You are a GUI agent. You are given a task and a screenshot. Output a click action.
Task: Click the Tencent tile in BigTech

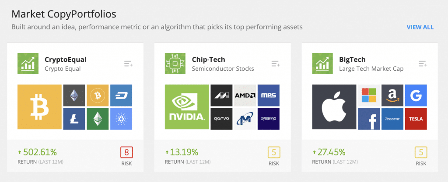pos(392,119)
